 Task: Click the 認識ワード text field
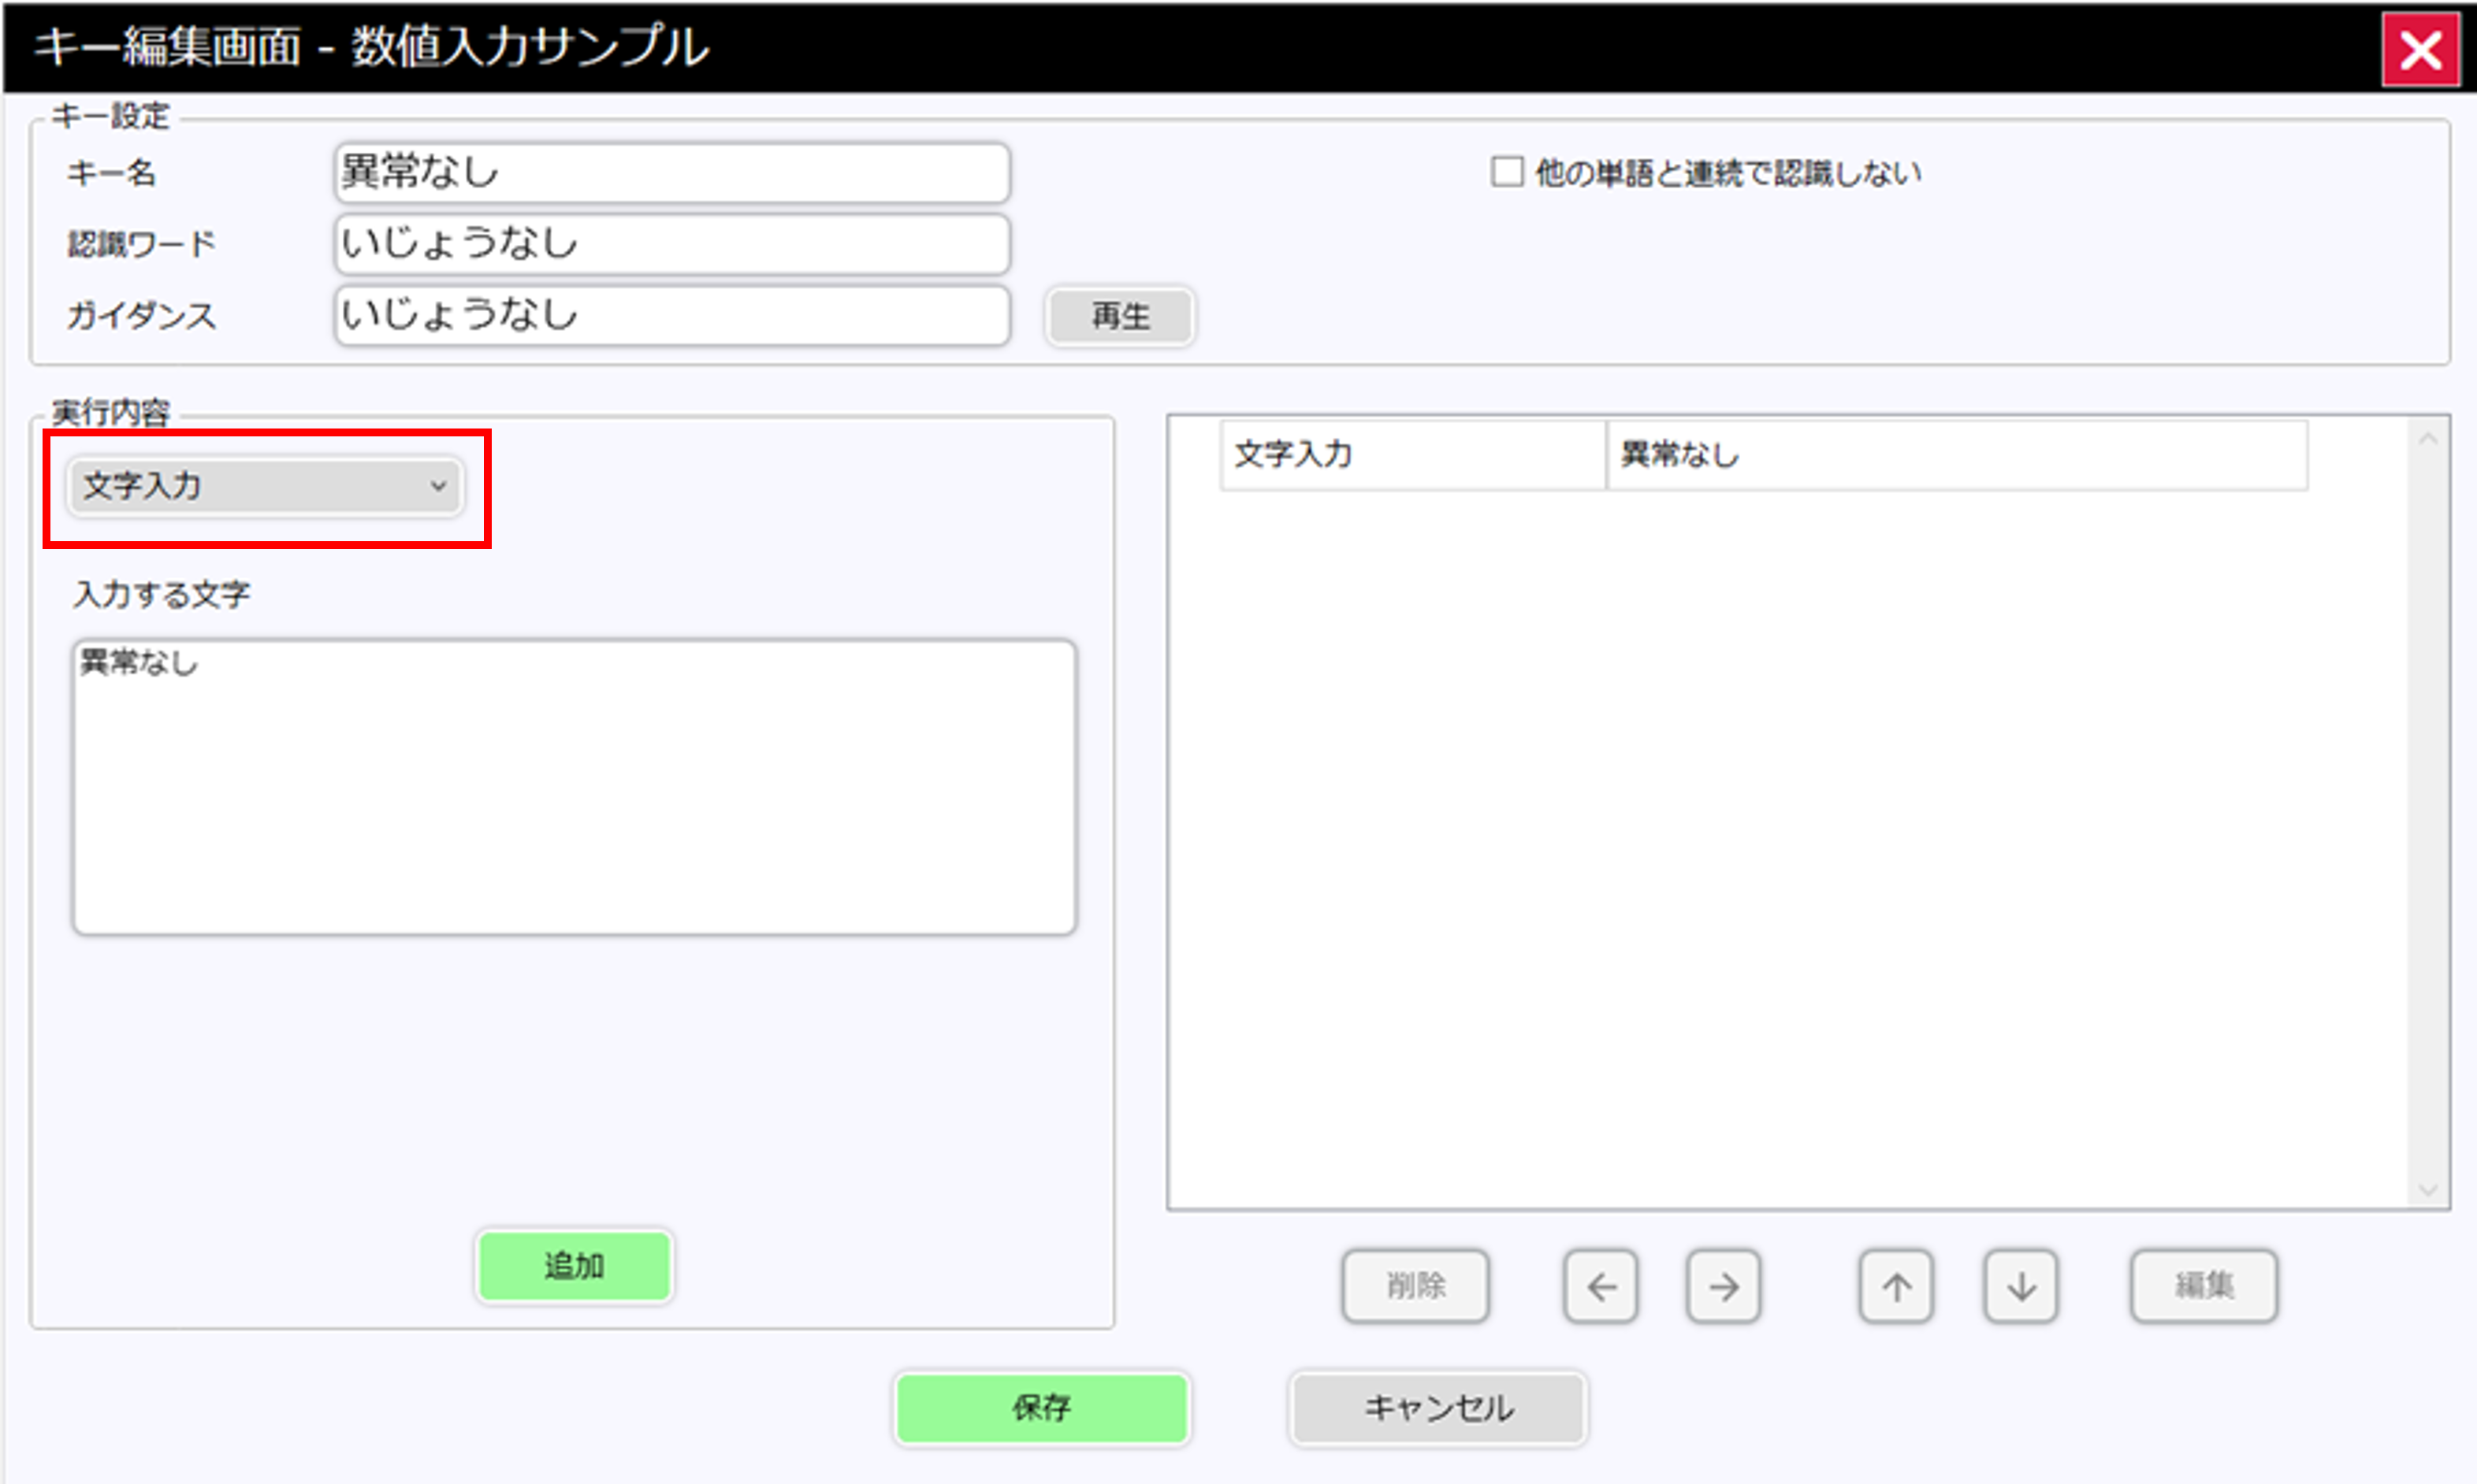(671, 243)
